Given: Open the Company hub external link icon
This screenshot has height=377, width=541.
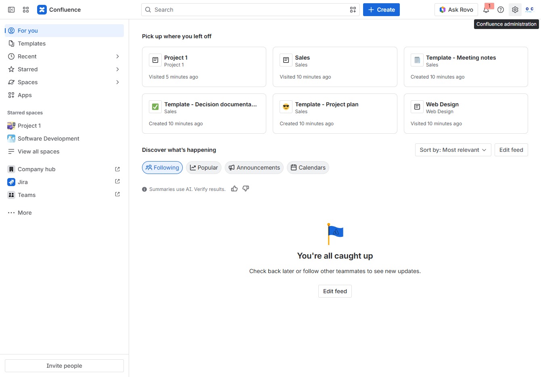Looking at the screenshot, I should click(117, 169).
